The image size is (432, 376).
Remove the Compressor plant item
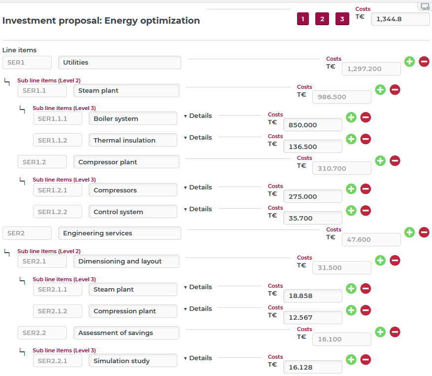pos(395,161)
